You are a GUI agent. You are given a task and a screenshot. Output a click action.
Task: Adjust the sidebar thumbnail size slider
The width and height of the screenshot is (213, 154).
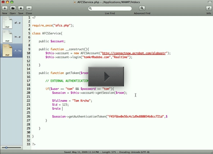coord(6,148)
